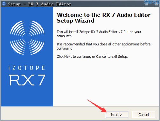
Task: Click the 'This will install iZotope' sentence
Action: pyautogui.click(x=99, y=34)
